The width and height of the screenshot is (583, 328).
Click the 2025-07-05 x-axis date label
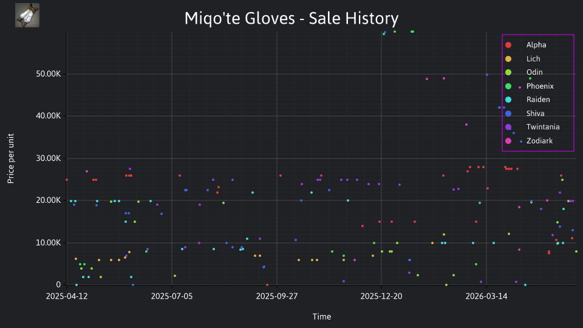click(172, 296)
